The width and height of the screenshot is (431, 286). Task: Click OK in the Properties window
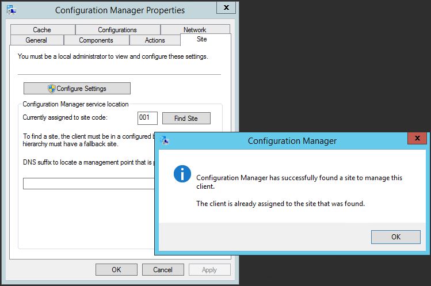[x=116, y=269]
